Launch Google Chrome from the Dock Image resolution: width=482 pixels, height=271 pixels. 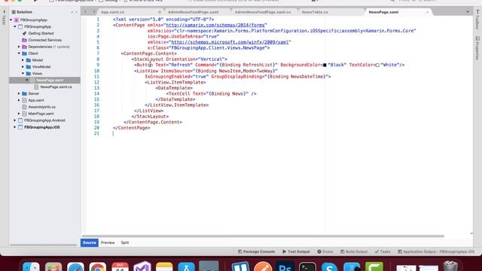pos(98,266)
